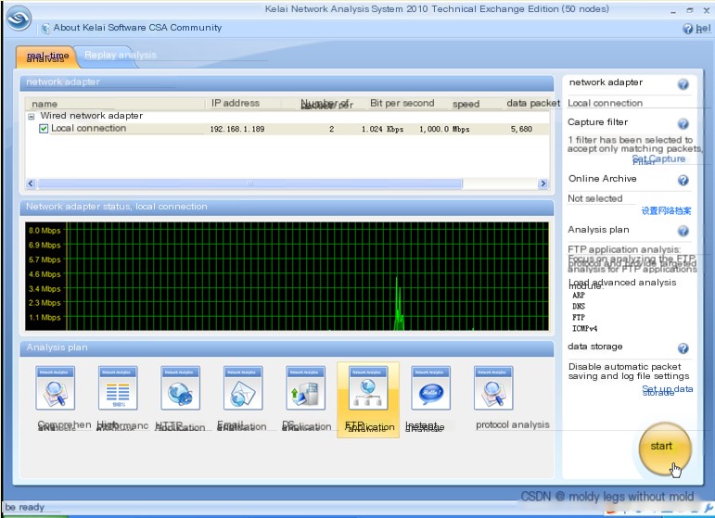This screenshot has width=715, height=518.
Task: Click the green traffic spike in graph
Action: [x=399, y=305]
